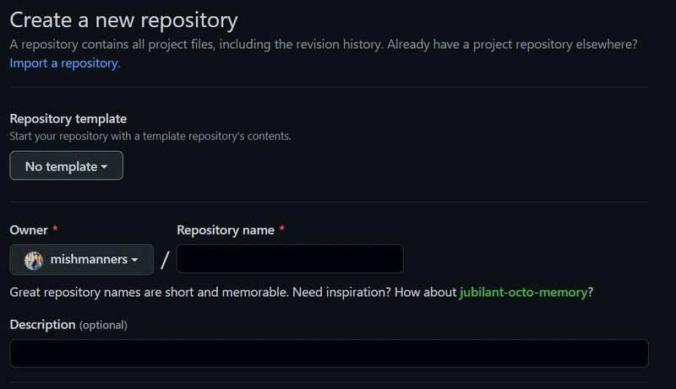Image resolution: width=676 pixels, height=389 pixels.
Task: Click the mishmanners profile avatar icon
Action: (34, 260)
